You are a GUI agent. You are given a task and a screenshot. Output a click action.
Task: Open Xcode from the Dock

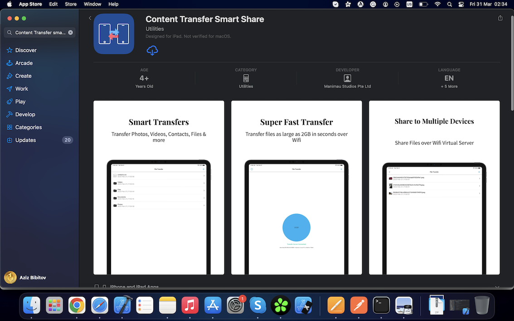tap(122, 305)
